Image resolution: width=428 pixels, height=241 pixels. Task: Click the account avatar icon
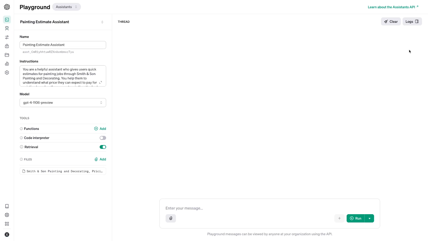point(7,235)
